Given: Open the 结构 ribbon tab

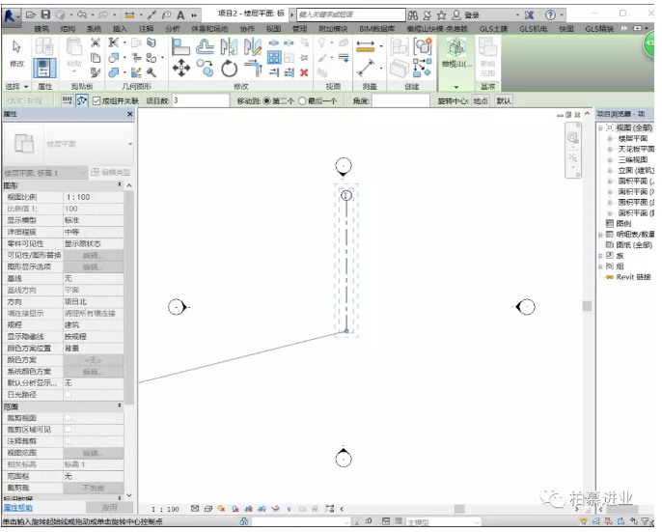Looking at the screenshot, I should coord(68,29).
